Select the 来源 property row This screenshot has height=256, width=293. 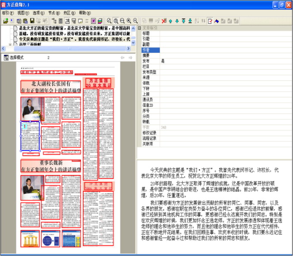pyautogui.click(x=216, y=77)
